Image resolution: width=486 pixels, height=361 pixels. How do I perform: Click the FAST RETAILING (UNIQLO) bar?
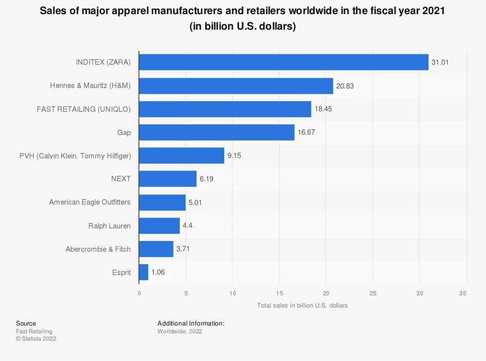(x=226, y=109)
